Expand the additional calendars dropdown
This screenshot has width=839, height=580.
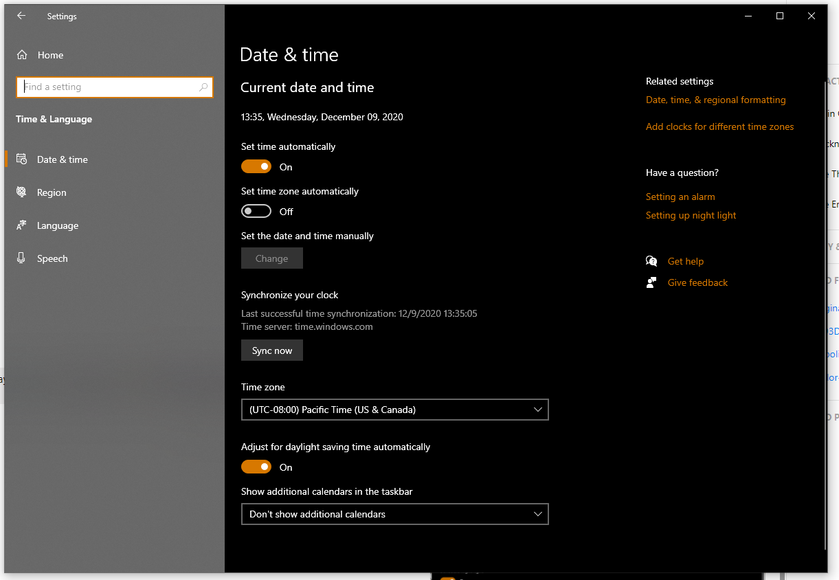(394, 514)
